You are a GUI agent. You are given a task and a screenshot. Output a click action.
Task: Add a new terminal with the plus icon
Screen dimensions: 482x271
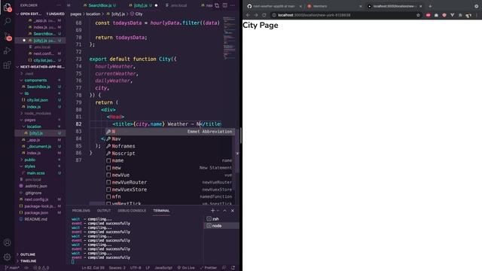212,211
